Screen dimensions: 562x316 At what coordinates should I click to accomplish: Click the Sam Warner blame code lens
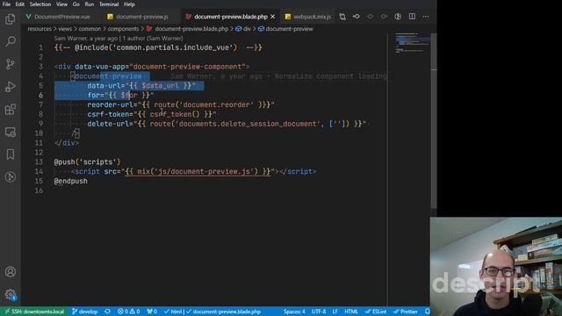[119, 38]
